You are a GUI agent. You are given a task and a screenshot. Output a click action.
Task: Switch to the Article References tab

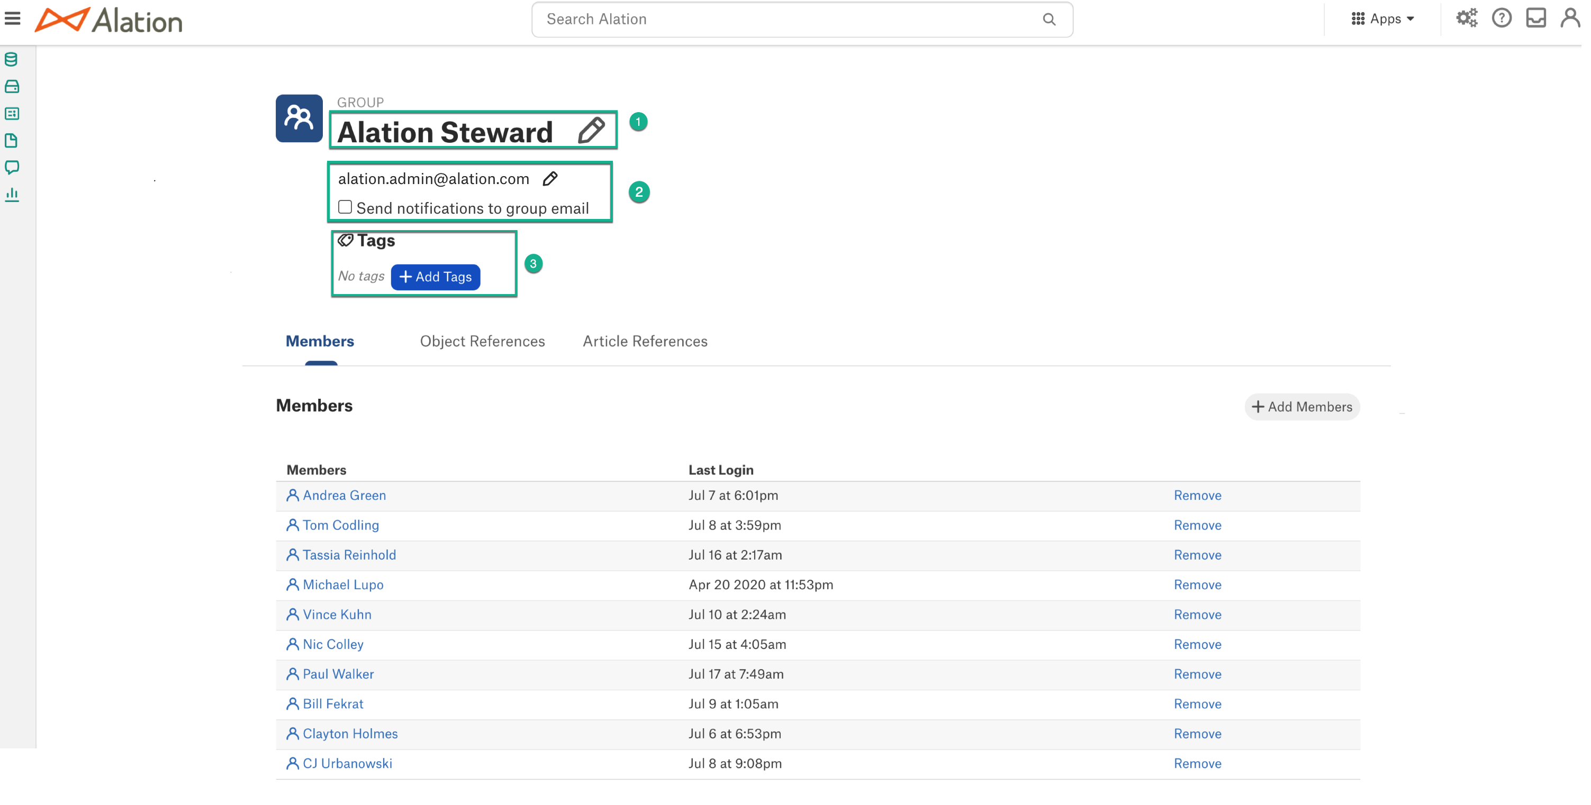[x=645, y=341]
